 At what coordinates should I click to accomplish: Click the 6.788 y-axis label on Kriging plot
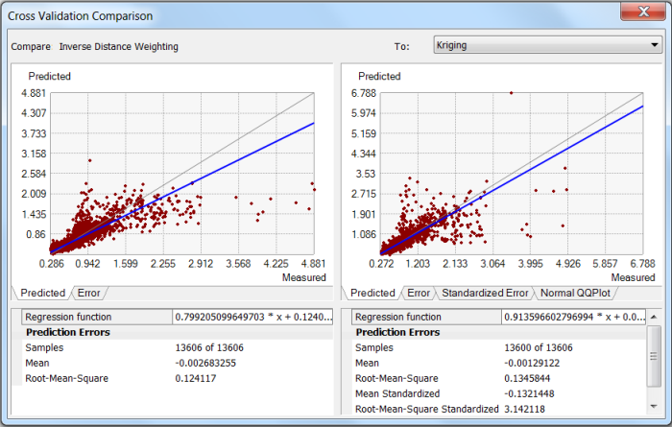pos(363,93)
